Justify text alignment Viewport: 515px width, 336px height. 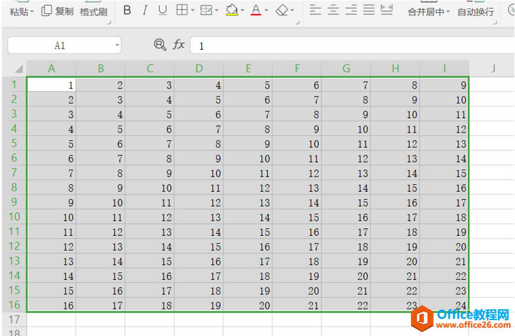(369, 10)
